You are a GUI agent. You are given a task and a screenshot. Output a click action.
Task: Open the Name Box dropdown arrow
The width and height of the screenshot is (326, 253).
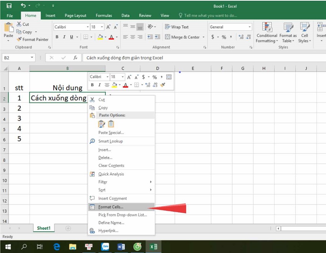pyautogui.click(x=32, y=57)
